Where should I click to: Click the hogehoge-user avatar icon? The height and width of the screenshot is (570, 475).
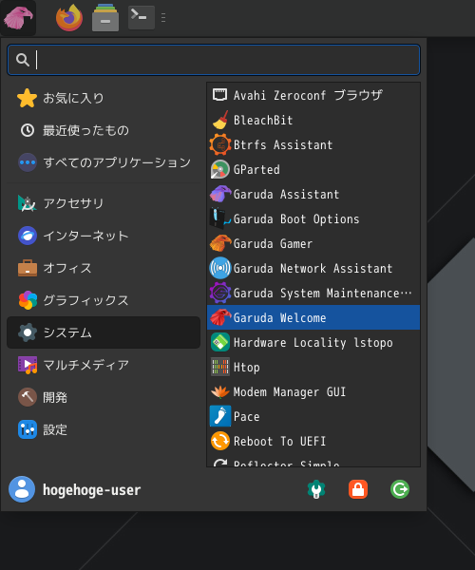click(22, 489)
